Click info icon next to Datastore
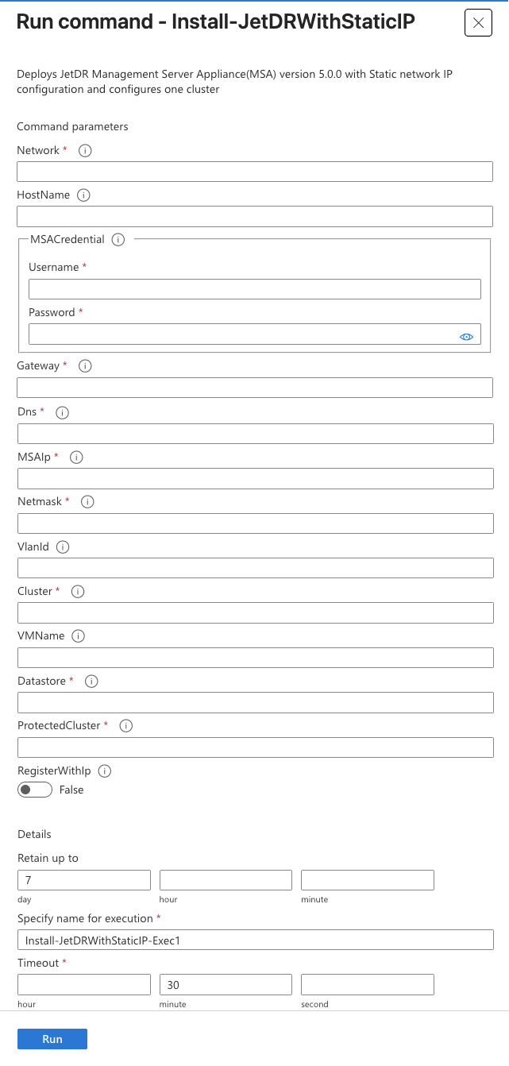The image size is (509, 1066). click(91, 681)
